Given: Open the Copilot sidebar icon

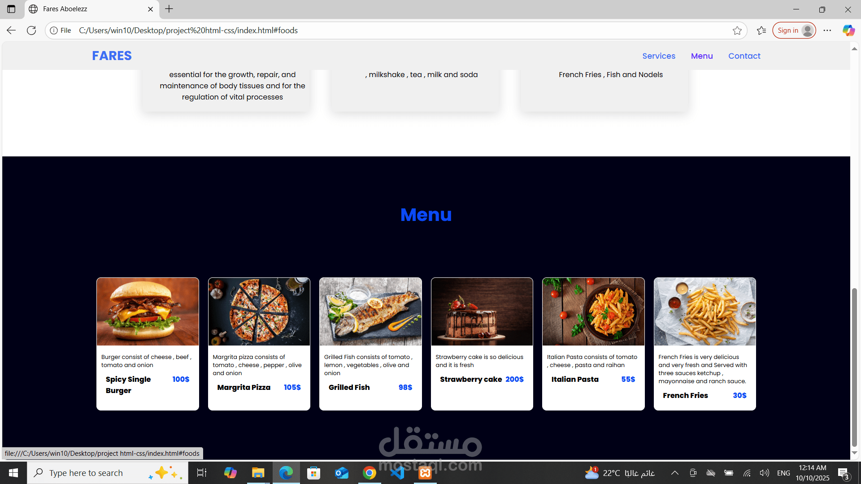Looking at the screenshot, I should click(x=848, y=30).
